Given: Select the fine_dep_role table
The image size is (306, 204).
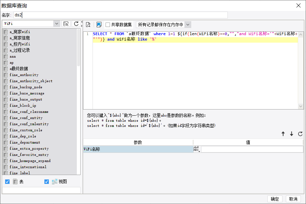Looking at the screenshot, I should click(23, 136).
